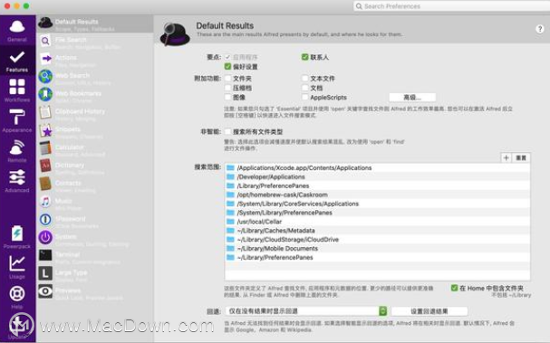Select the ~/Library/PreferencePanes row
The width and height of the screenshot is (550, 343).
coord(378,258)
